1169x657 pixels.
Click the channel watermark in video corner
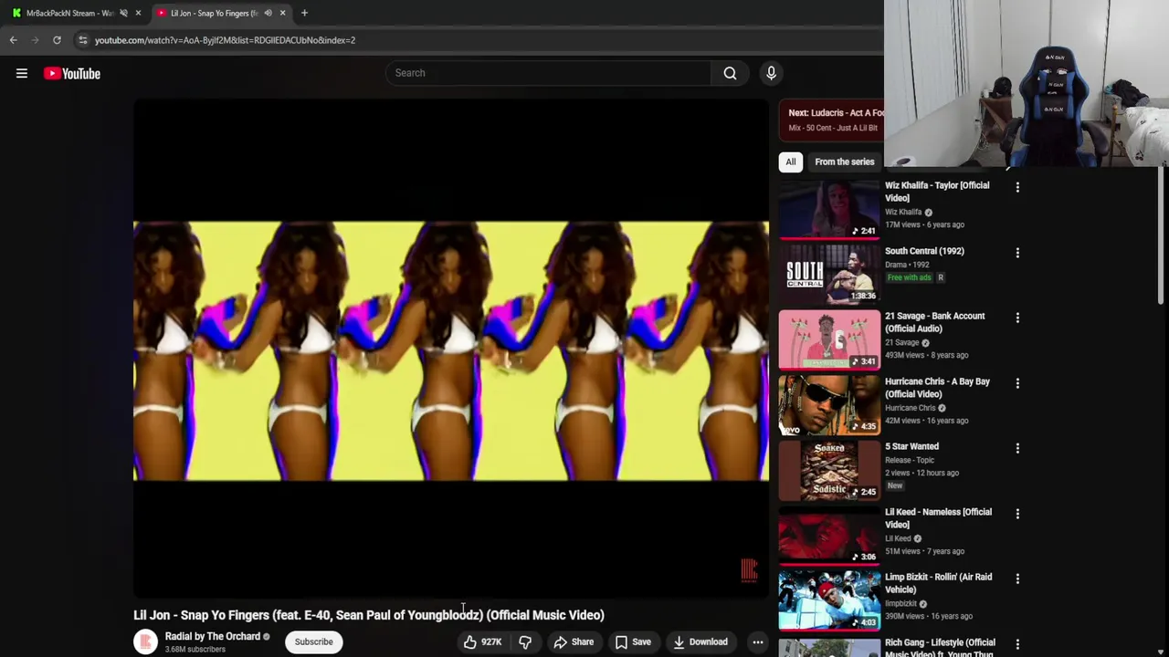click(x=749, y=571)
